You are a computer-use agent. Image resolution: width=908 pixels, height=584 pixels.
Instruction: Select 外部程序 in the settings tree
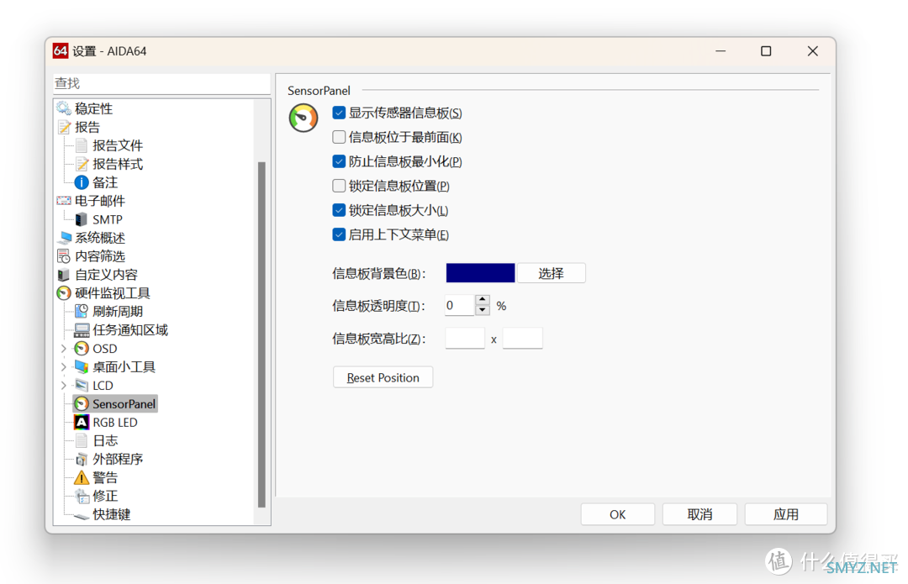pos(118,460)
